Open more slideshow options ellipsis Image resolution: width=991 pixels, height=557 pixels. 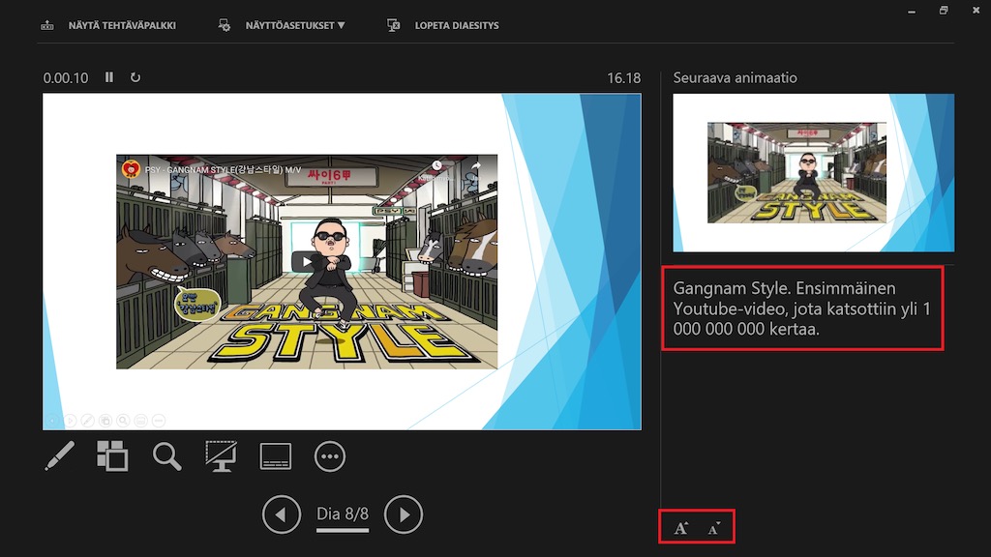pyautogui.click(x=330, y=456)
